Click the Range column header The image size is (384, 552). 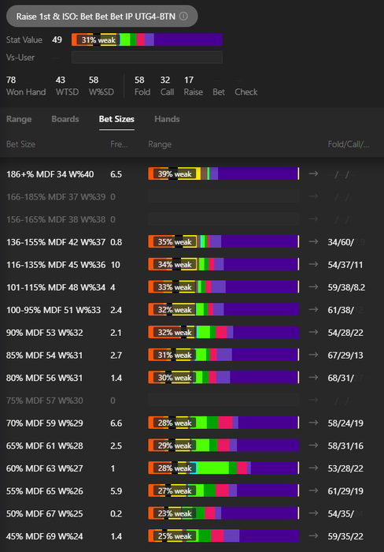tap(160, 144)
